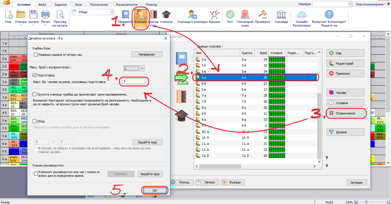Click the max hours preparation input field

coord(134,82)
